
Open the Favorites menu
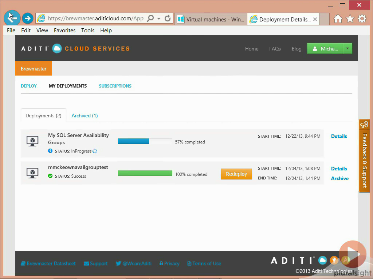(x=64, y=31)
